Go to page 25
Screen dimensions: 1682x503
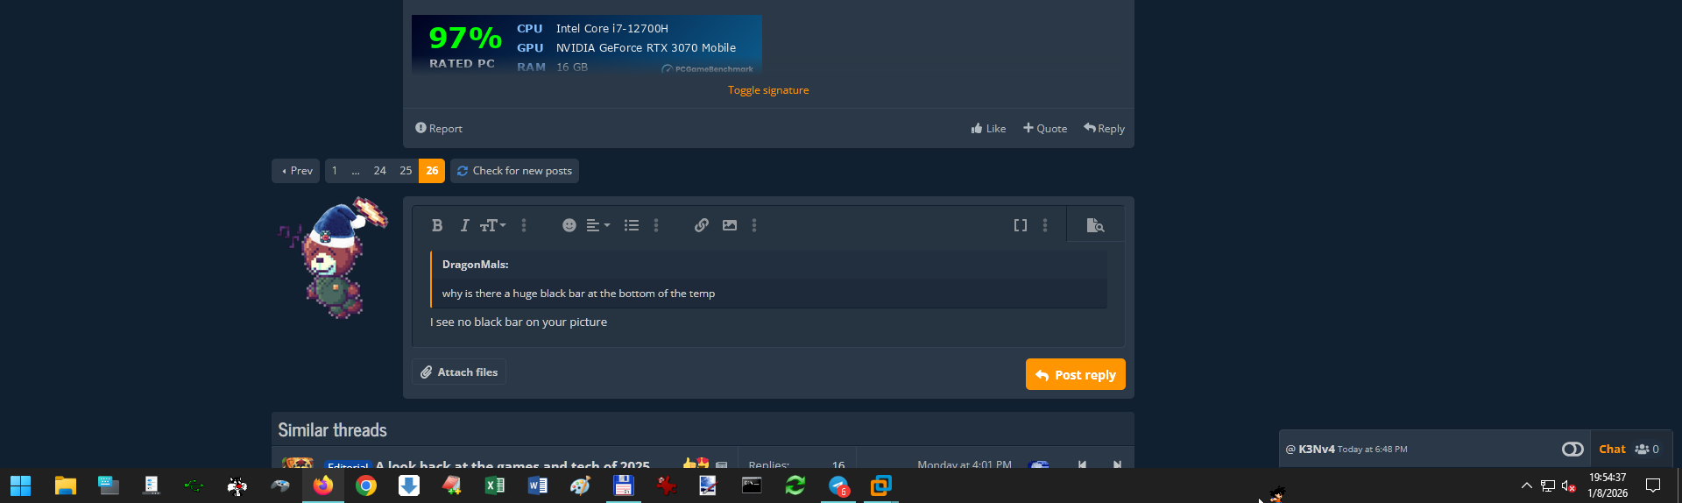click(406, 171)
